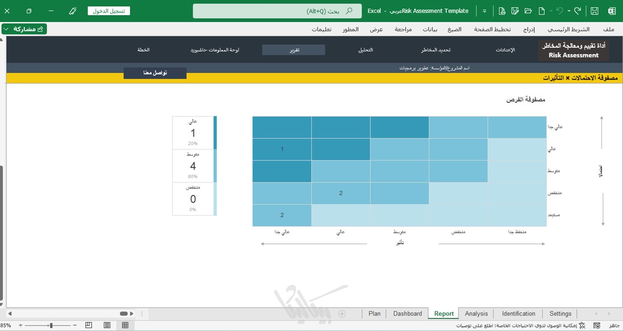Switch to the Settings sheet tab
The image size is (623, 331).
pyautogui.click(x=560, y=314)
